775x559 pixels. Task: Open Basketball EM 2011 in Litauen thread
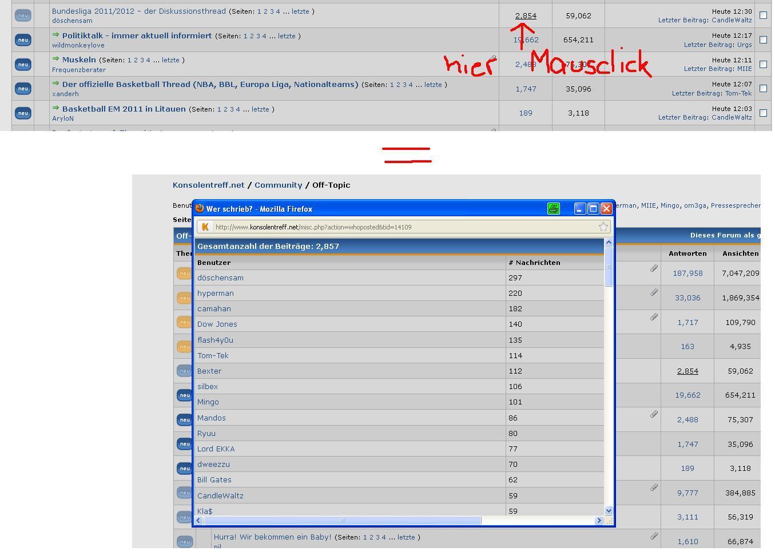tap(124, 109)
